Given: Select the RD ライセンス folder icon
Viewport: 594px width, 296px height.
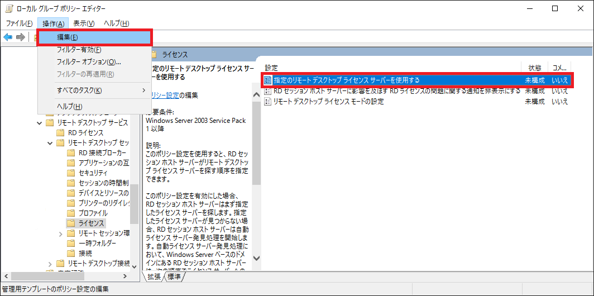Looking at the screenshot, I should tap(60, 133).
